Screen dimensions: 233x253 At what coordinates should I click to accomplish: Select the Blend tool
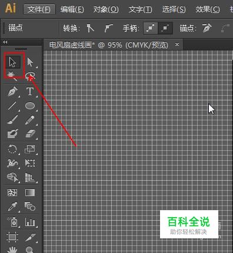point(30,207)
